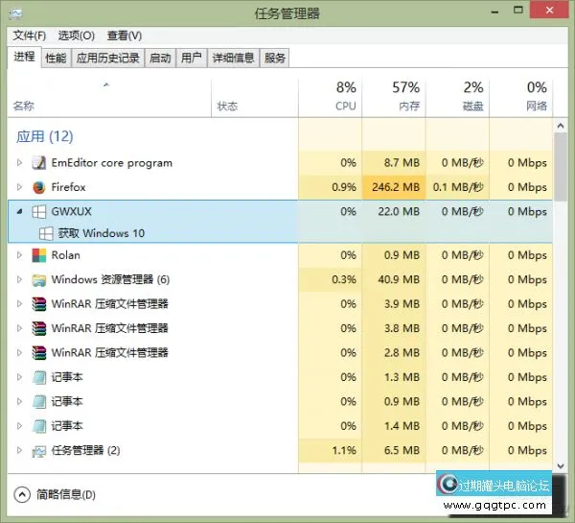575x523 pixels.
Task: Click 任务管理器 memory value 6.5 MB
Action: [402, 450]
